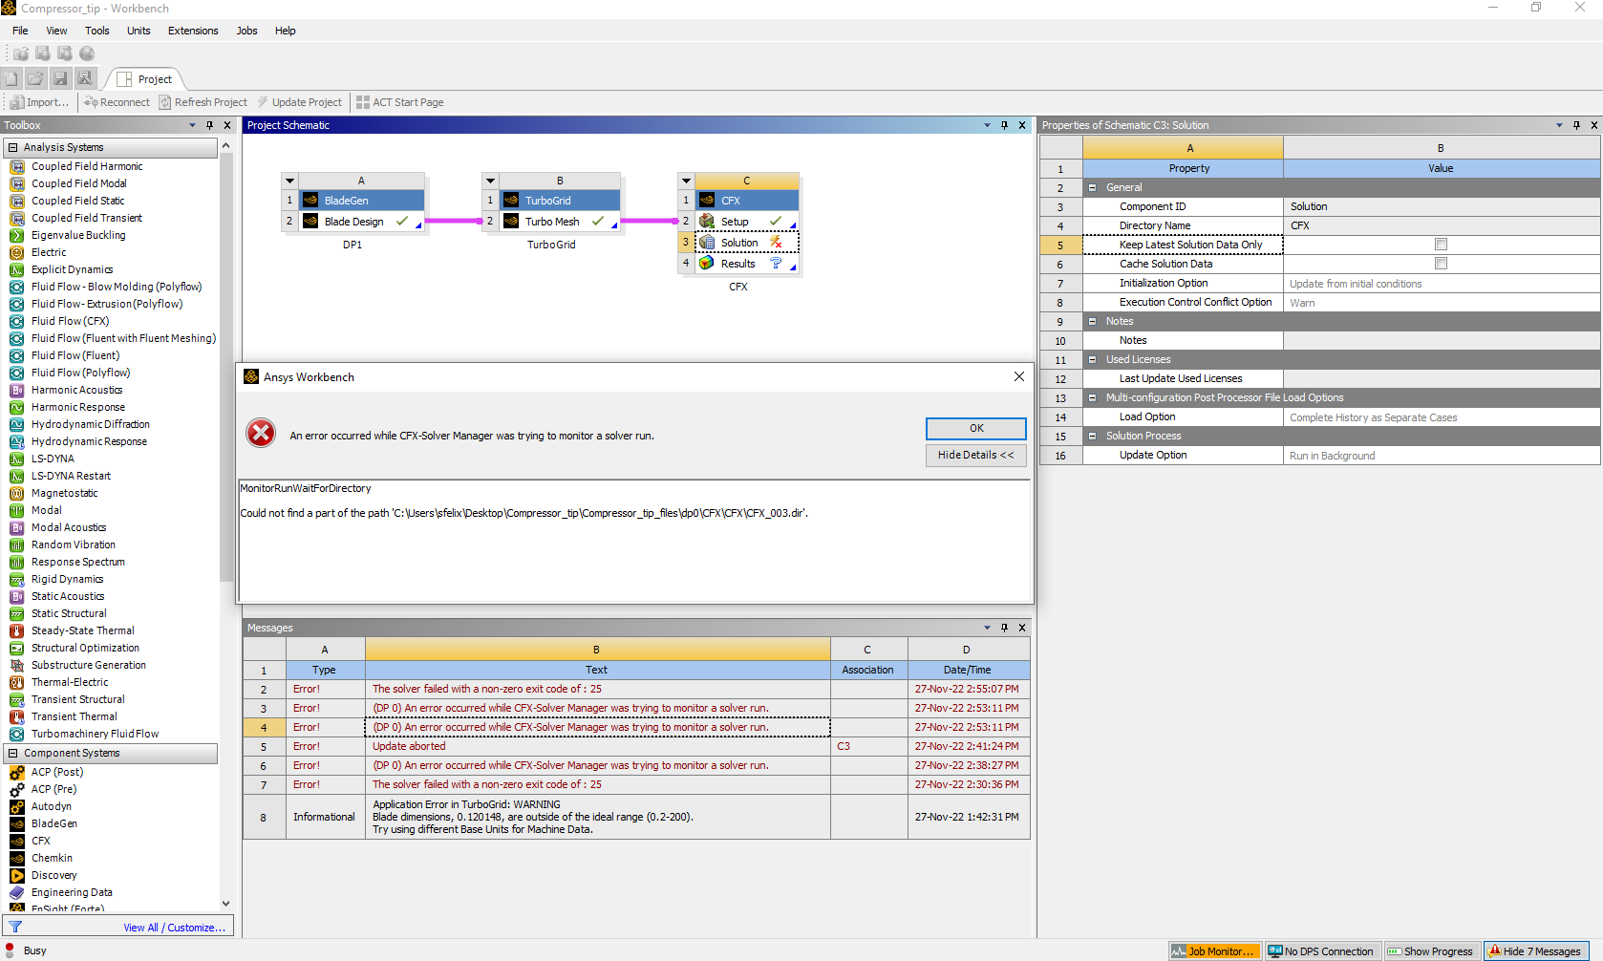Click OK in the error dialog
The width and height of the screenshot is (1603, 961).
[x=975, y=428]
